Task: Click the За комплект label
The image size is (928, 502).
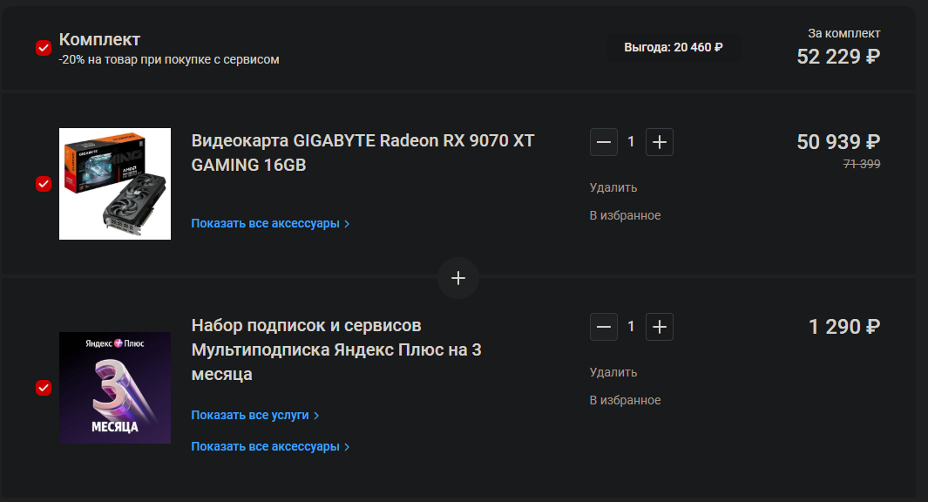Action: point(844,34)
